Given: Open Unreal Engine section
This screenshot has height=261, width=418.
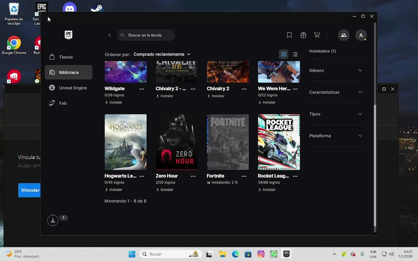Looking at the screenshot, I should click(x=69, y=88).
